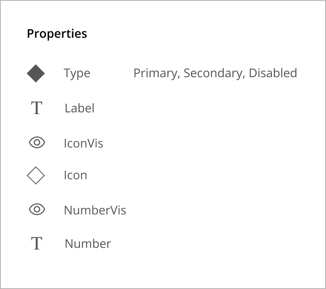Screen dimensions: 326x289
Task: Click the Secondary variant value
Action: tap(213, 73)
